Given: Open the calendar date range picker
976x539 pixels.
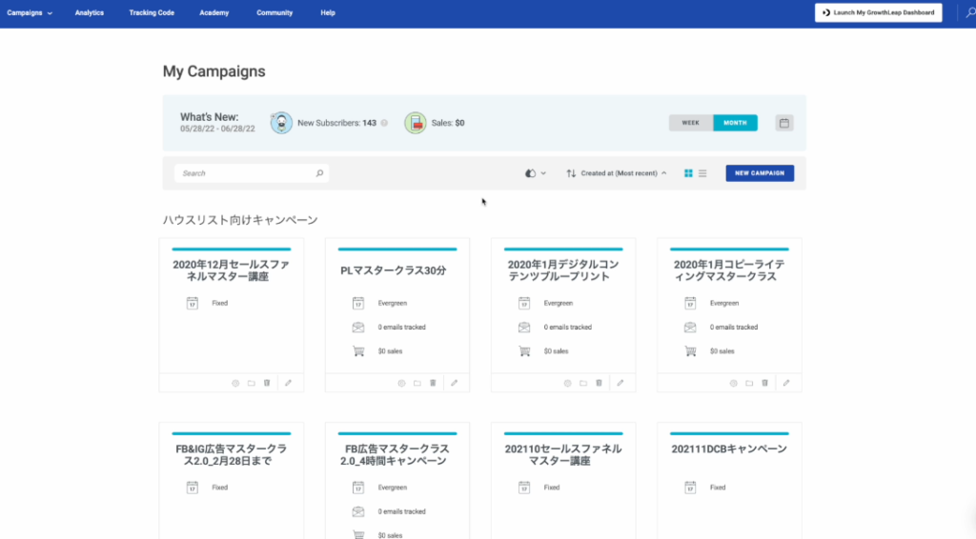Looking at the screenshot, I should pyautogui.click(x=784, y=123).
